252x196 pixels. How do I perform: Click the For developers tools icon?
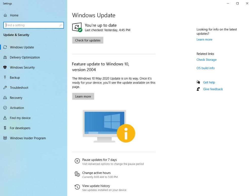(5, 128)
